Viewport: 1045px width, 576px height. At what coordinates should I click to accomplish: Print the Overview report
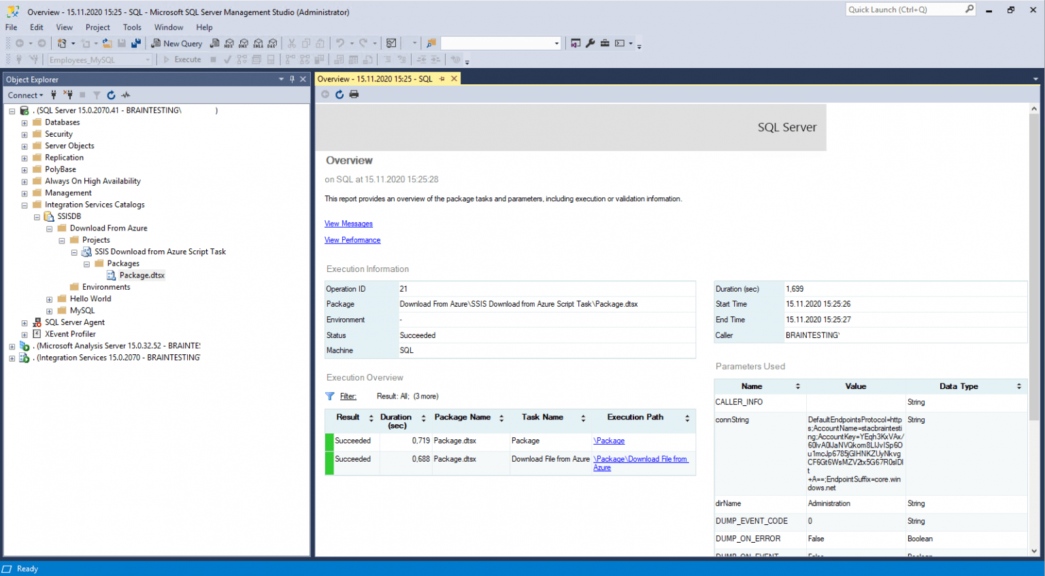354,94
